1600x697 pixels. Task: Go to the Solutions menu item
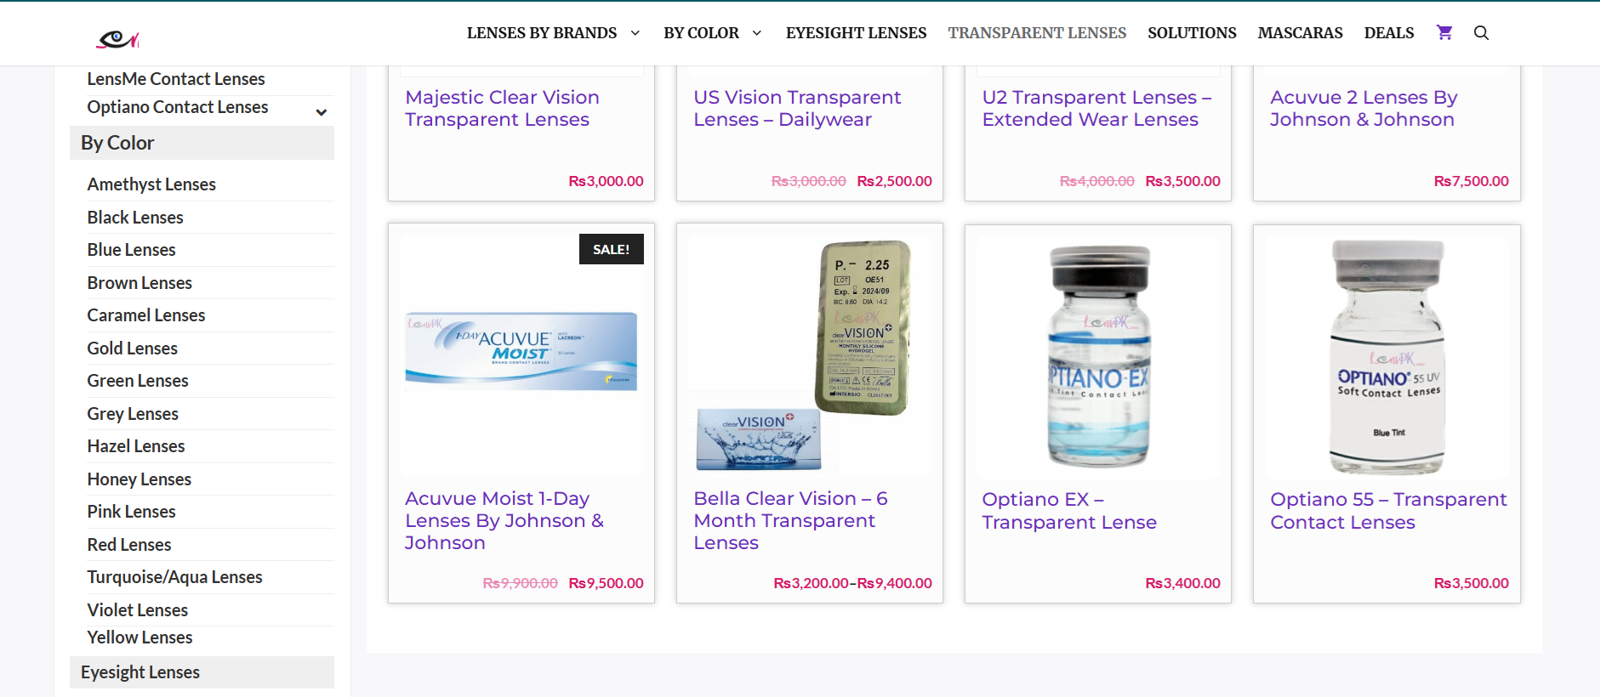(1192, 33)
